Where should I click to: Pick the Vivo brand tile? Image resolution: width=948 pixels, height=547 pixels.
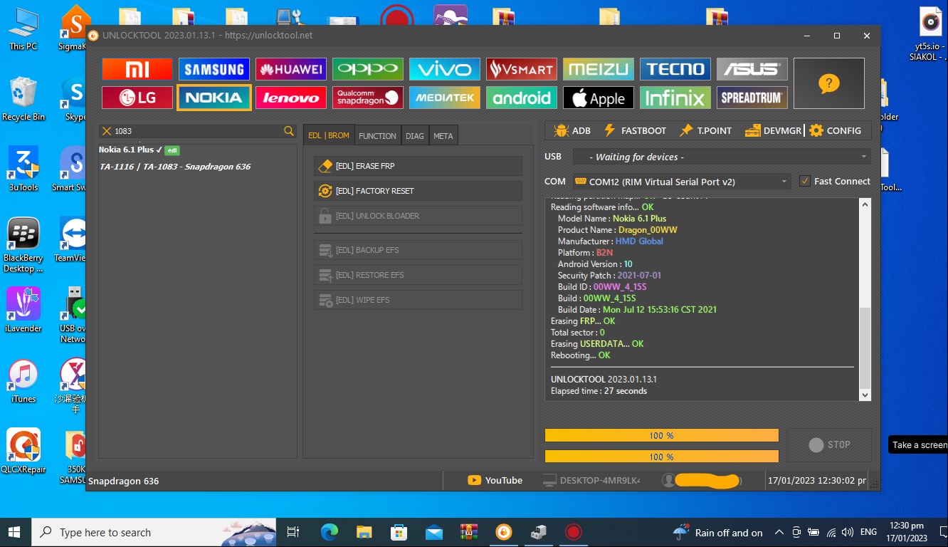click(445, 69)
